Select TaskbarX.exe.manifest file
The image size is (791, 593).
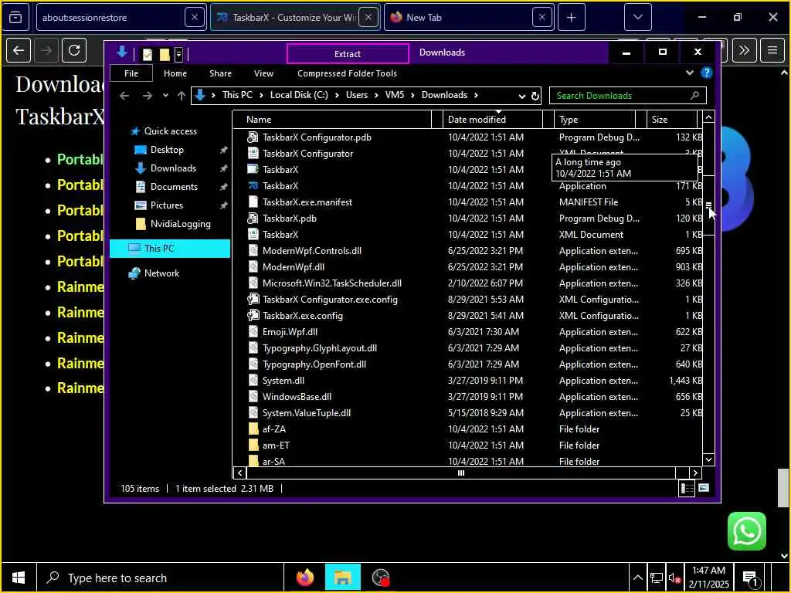307,202
